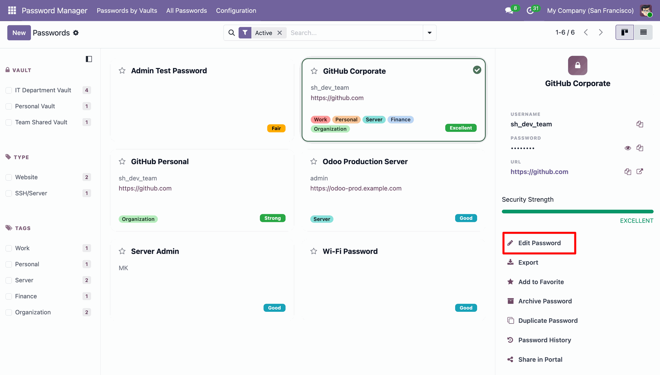Viewport: 660px width, 375px height.
Task: Click the Edit Password action
Action: click(539, 243)
